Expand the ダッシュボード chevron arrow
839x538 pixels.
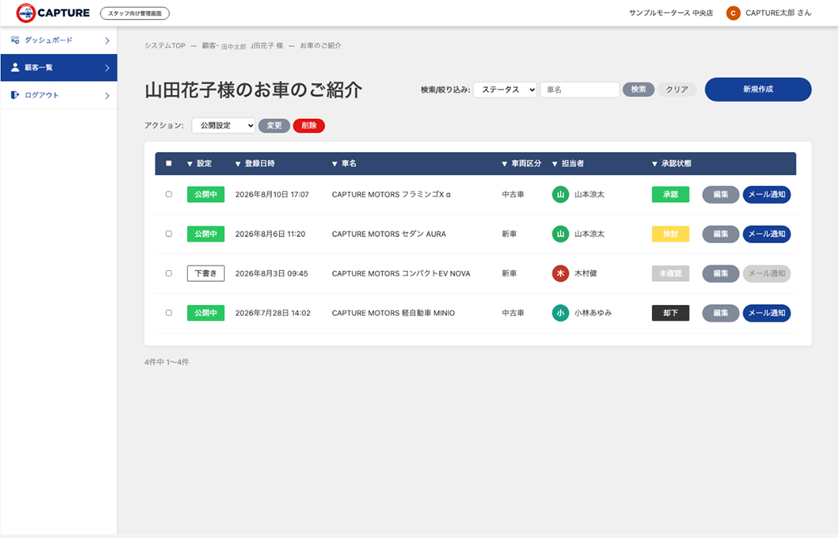coord(107,41)
